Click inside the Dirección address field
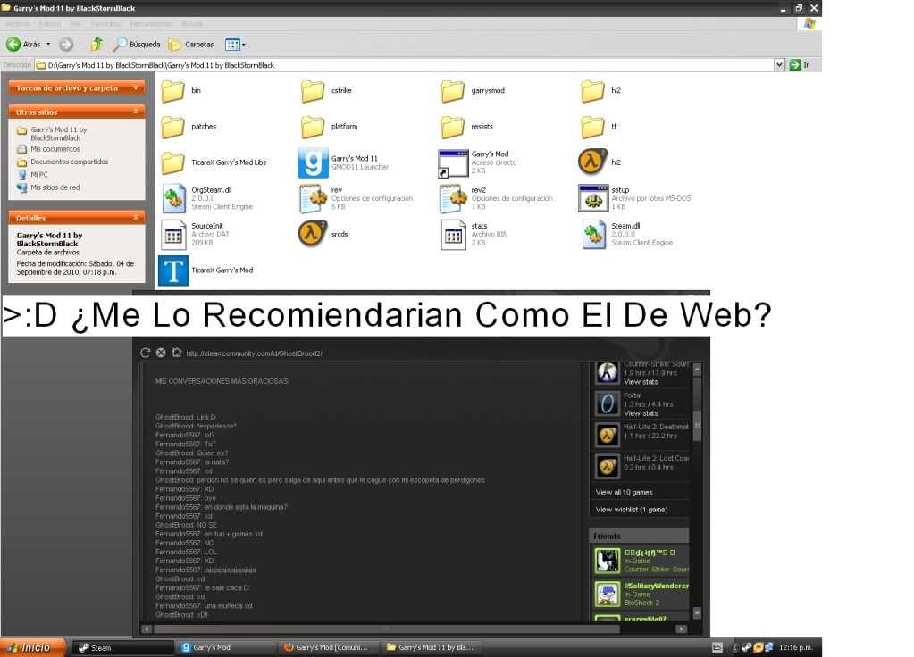Image resolution: width=914 pixels, height=657 pixels. (x=405, y=65)
